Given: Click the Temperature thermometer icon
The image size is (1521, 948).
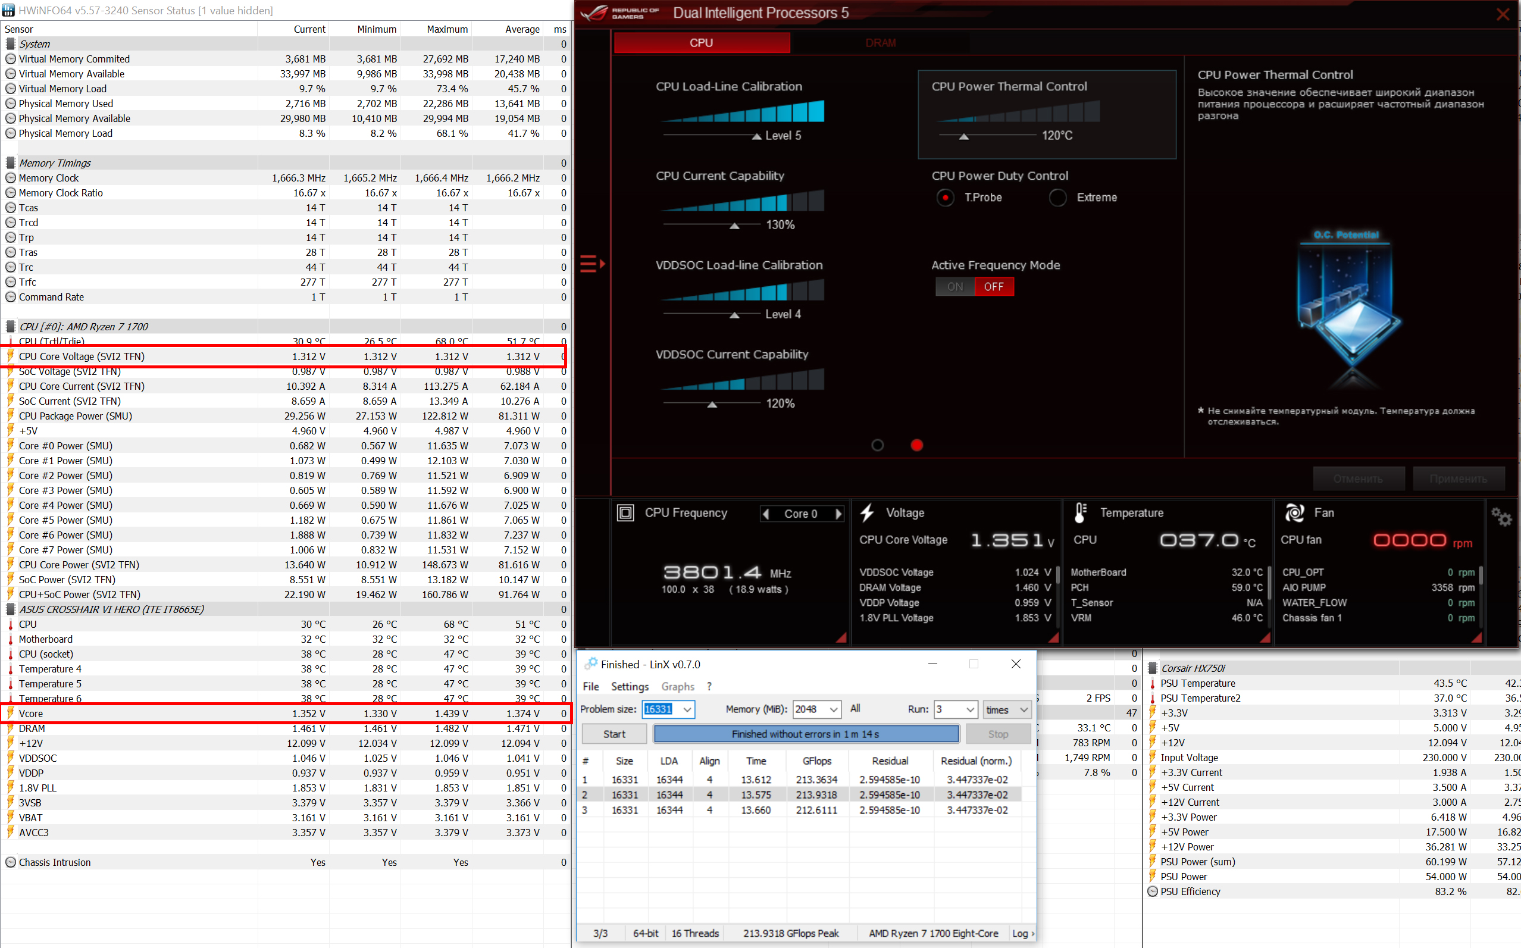Looking at the screenshot, I should click(1080, 513).
